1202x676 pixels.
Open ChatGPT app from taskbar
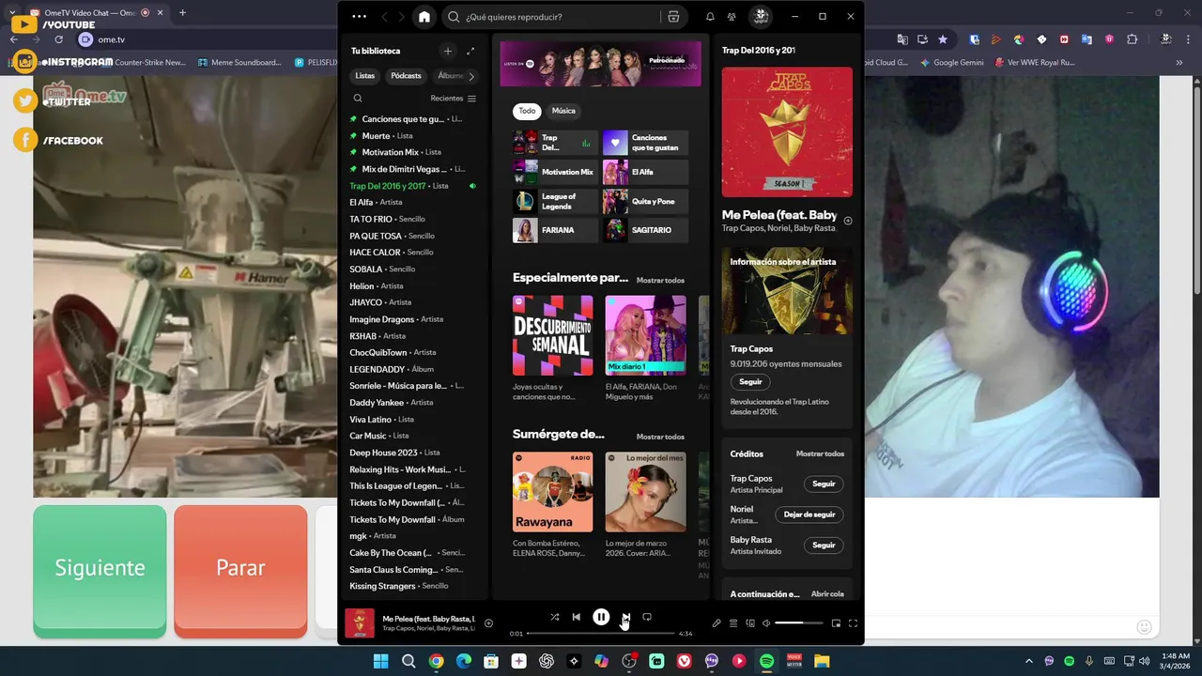pyautogui.click(x=547, y=661)
